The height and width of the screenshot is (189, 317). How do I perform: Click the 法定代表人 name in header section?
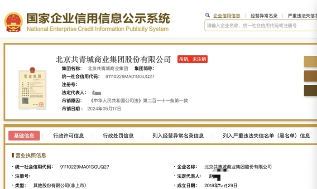pos(96,93)
